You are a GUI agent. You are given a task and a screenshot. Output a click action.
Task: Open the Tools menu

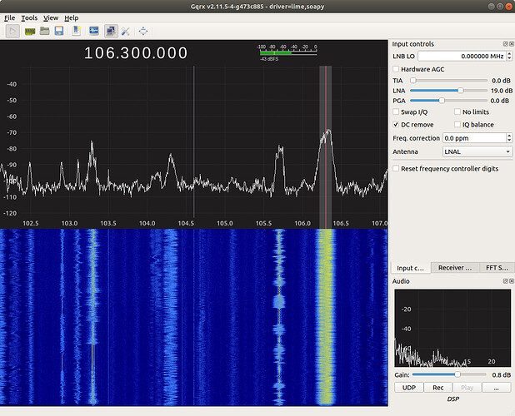[x=29, y=17]
